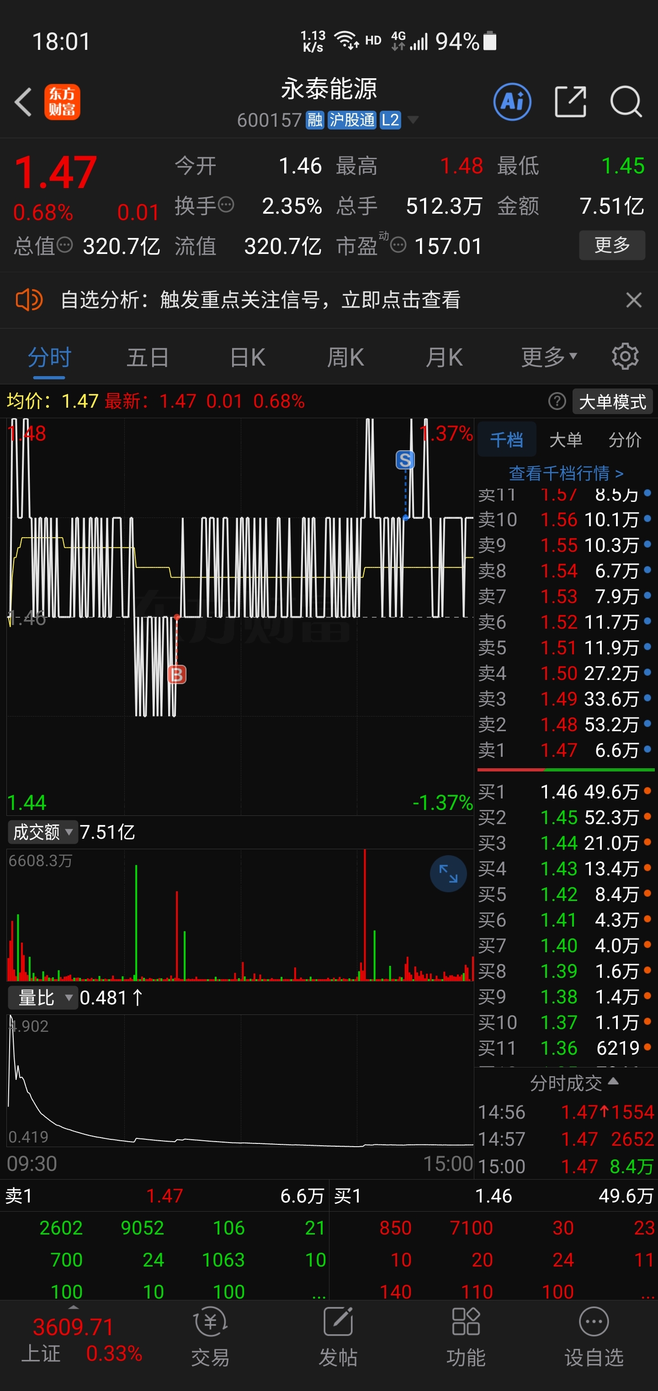This screenshot has height=1391, width=658.
Task: Tap 卖2 row at 1.48
Action: click(565, 724)
